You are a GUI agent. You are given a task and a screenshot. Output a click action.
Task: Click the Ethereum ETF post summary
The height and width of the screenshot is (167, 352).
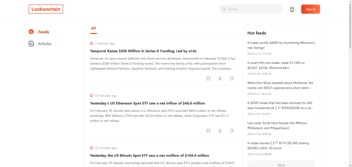tap(159, 116)
